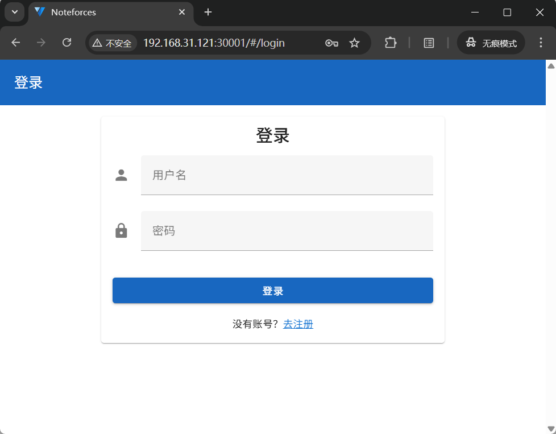Click the 登录 title in blue header
Image resolution: width=556 pixels, height=434 pixels.
(28, 82)
